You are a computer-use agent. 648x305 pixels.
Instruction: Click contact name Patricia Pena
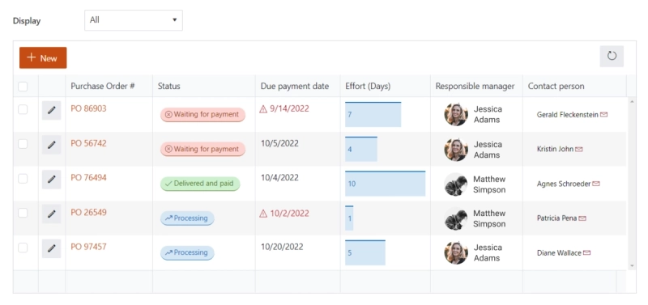click(x=556, y=218)
